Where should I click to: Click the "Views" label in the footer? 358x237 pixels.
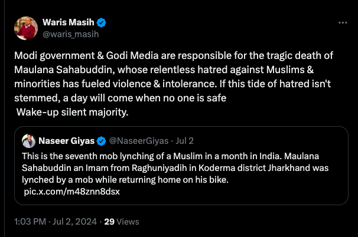click(128, 222)
